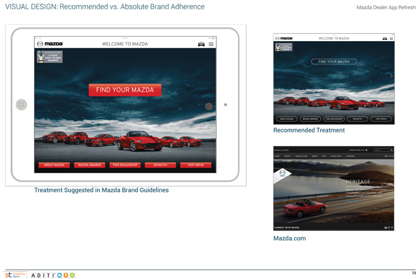Click red next arrow on tablet carousel
This screenshot has height=279, width=420.
pos(209,106)
